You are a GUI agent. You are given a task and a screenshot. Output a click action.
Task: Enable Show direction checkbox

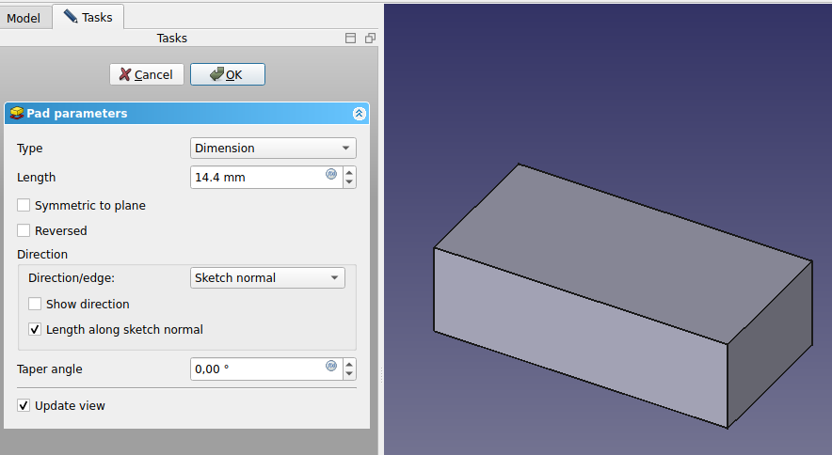(35, 304)
